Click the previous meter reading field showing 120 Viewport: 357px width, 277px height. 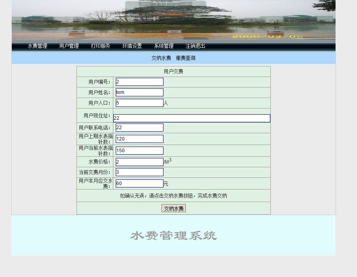tap(139, 138)
